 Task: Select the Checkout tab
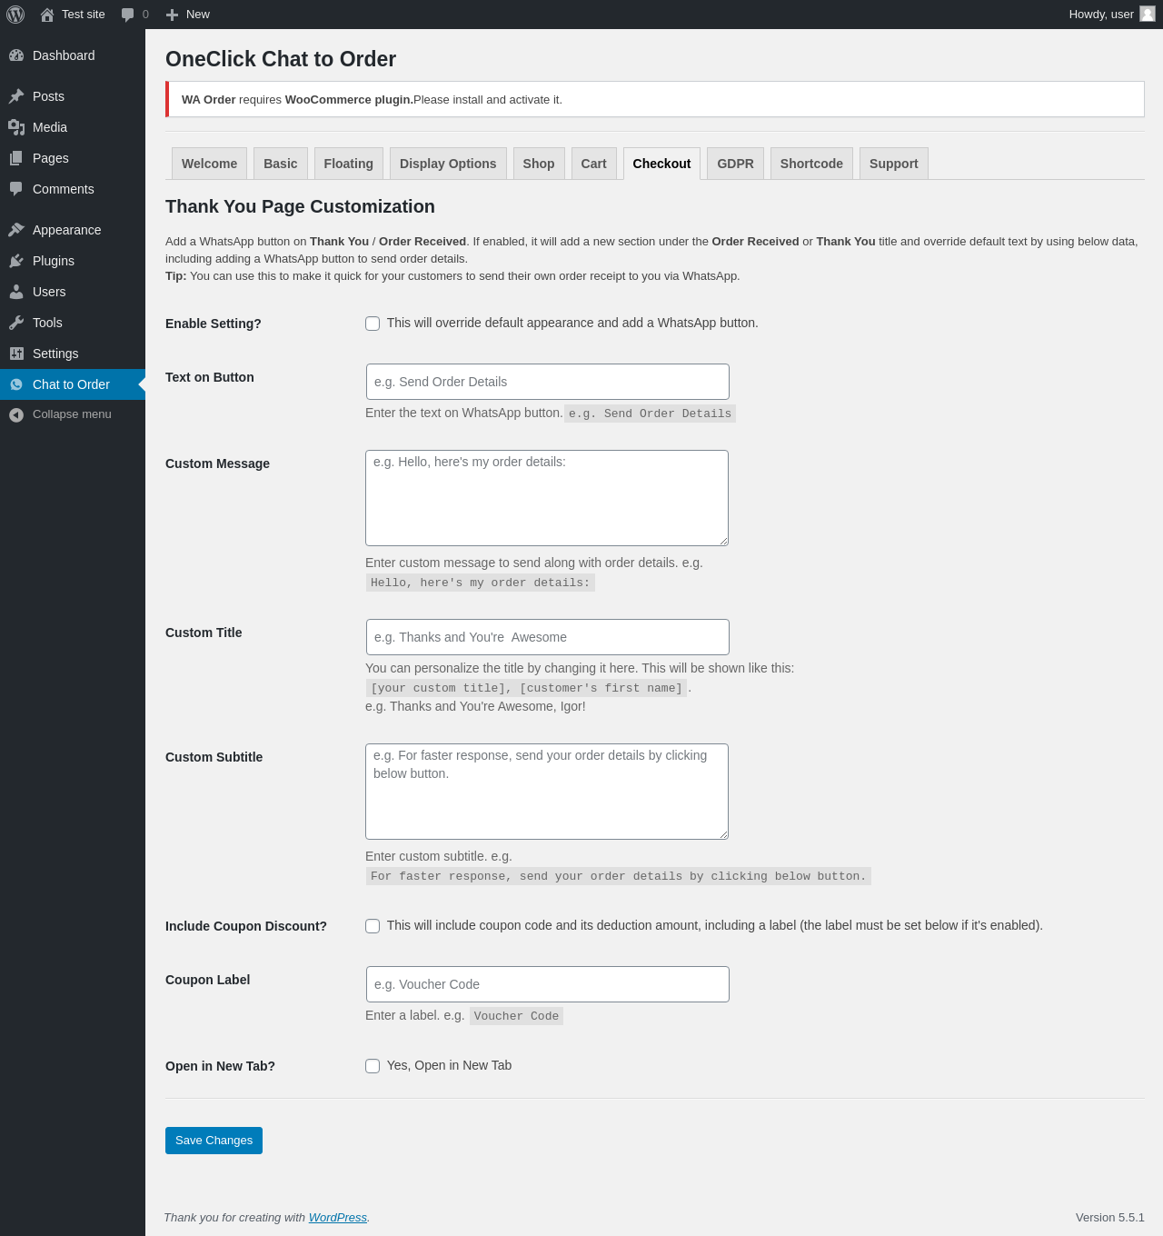[661, 164]
